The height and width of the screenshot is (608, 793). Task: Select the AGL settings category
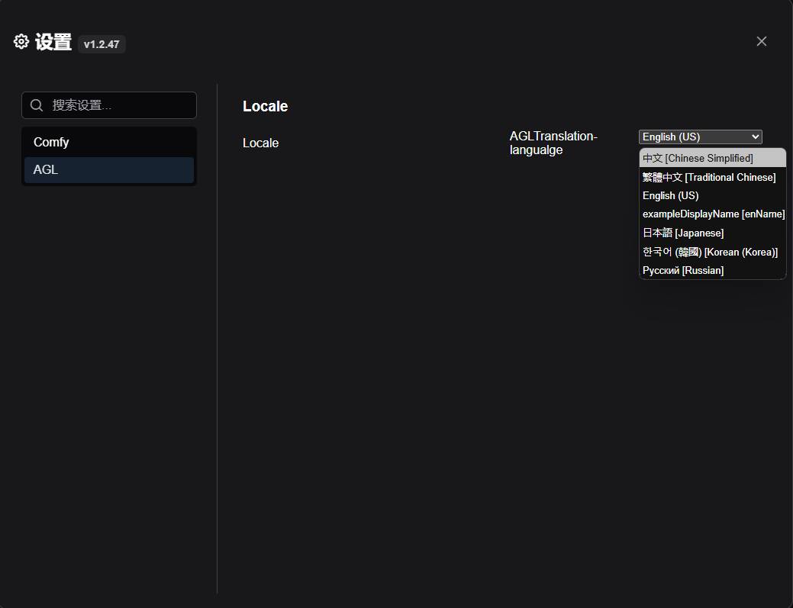[109, 170]
